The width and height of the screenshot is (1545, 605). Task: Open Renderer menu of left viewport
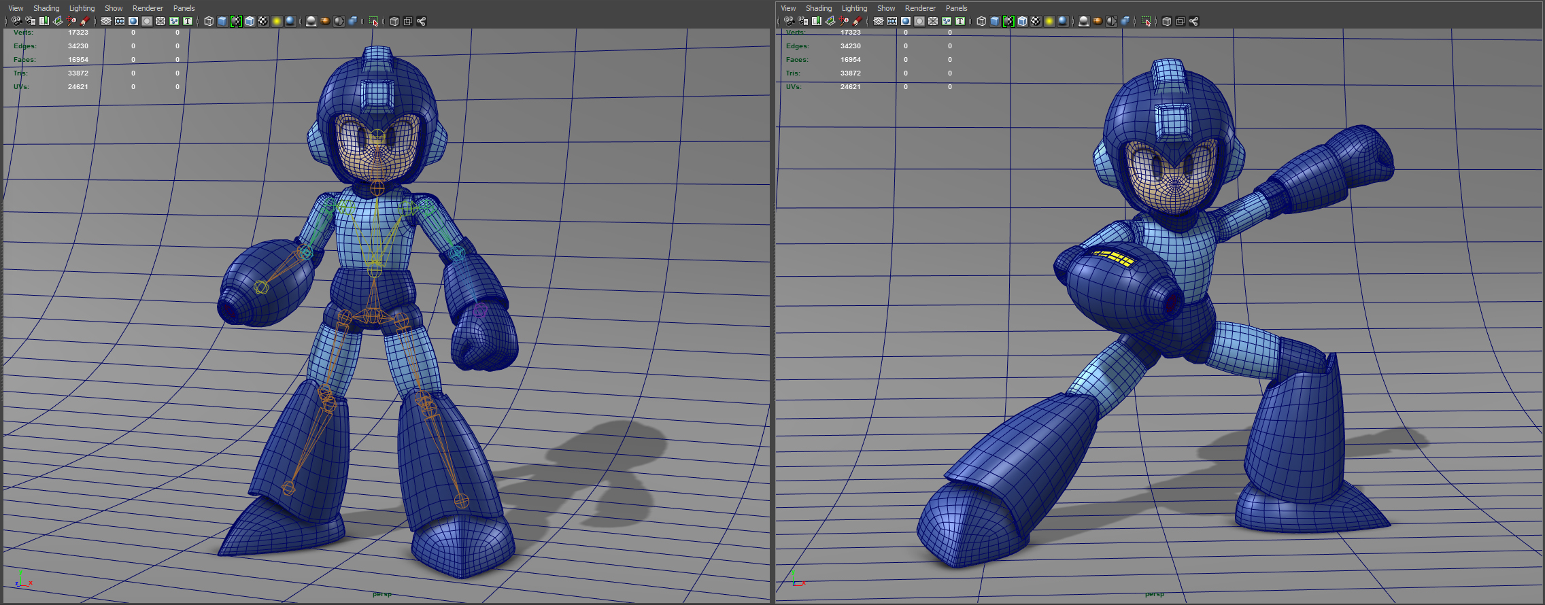click(x=148, y=8)
